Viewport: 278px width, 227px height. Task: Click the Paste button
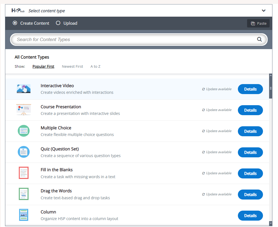(x=258, y=23)
